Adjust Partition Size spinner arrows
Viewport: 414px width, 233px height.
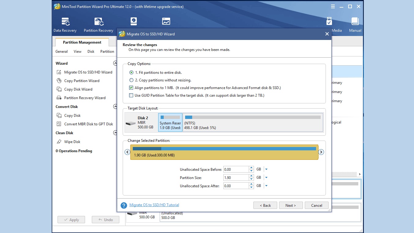[x=251, y=177]
